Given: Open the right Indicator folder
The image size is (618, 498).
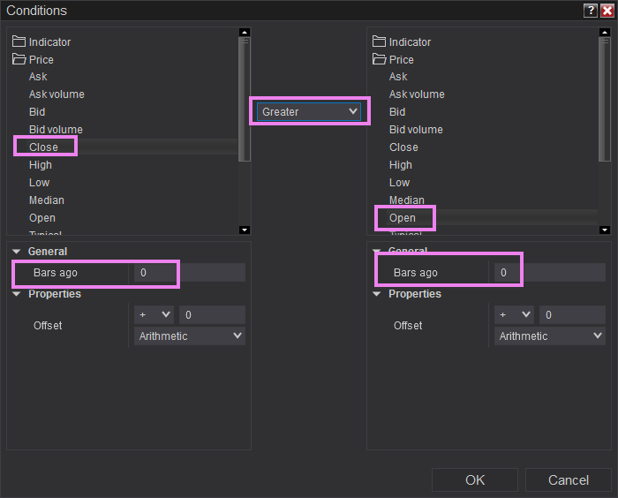Looking at the screenshot, I should click(410, 41).
